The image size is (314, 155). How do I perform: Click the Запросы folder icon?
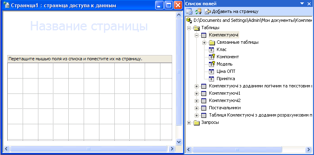click(x=197, y=123)
